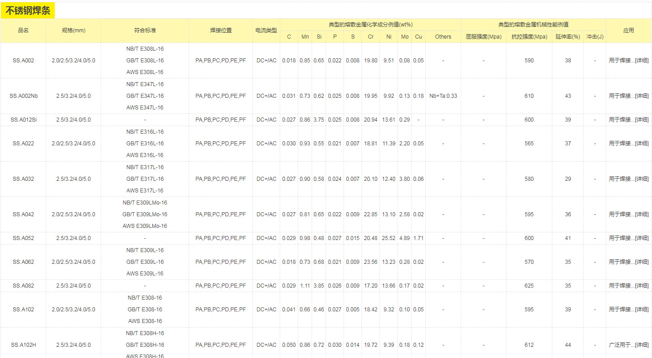
Task: Click tensile strength 612 in SS.A102H row
Action: click(x=529, y=345)
